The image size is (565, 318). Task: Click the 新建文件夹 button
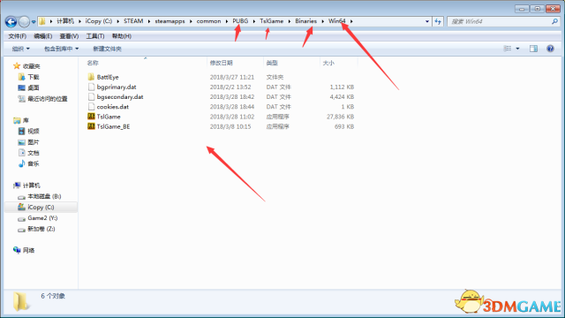[x=107, y=49]
